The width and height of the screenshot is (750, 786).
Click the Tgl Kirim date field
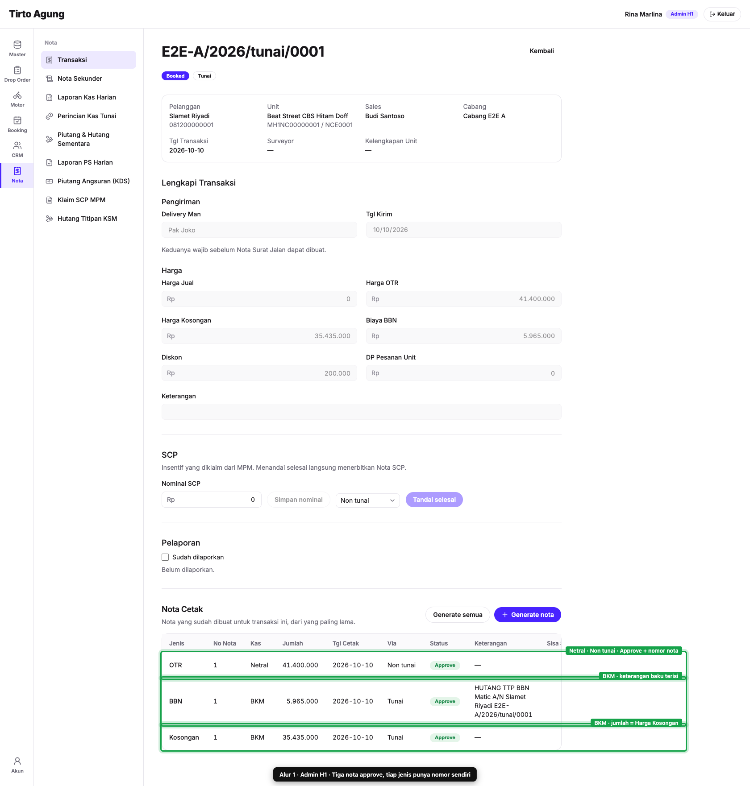463,230
